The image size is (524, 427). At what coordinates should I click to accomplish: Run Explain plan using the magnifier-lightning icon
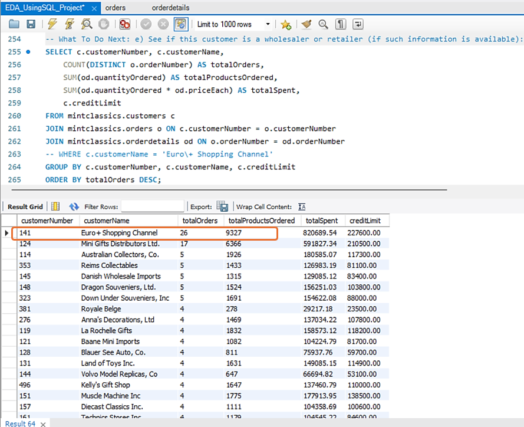[87, 24]
